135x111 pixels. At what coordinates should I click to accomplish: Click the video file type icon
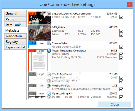(x=49, y=14)
